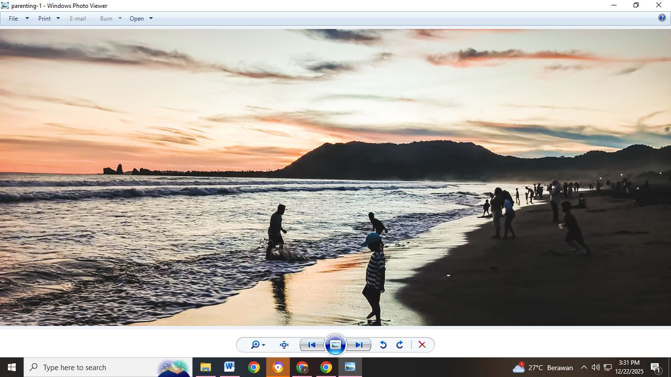
Task: Click the Windows Photo Viewer title bar icon
Action: 5,5
